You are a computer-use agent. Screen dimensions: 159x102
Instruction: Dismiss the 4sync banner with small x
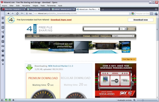pyautogui.click(x=6, y=20)
